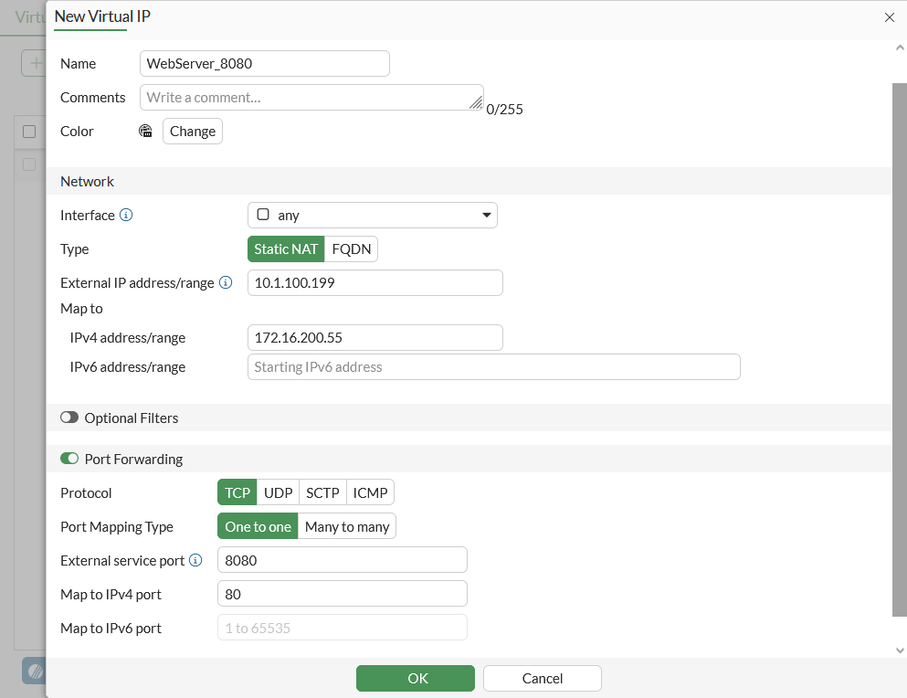Click OK to save the virtual IP
The width and height of the screenshot is (907, 698).
pos(416,678)
